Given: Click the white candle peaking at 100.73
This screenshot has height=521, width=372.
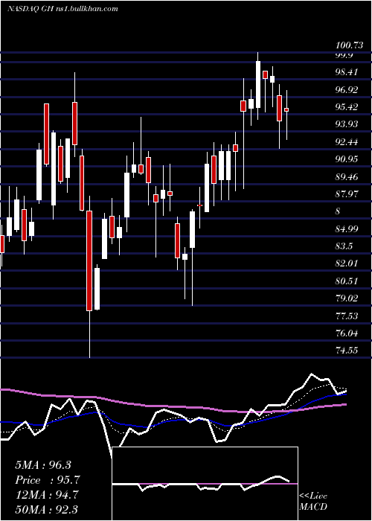Looking at the screenshot, I should coord(257,84).
